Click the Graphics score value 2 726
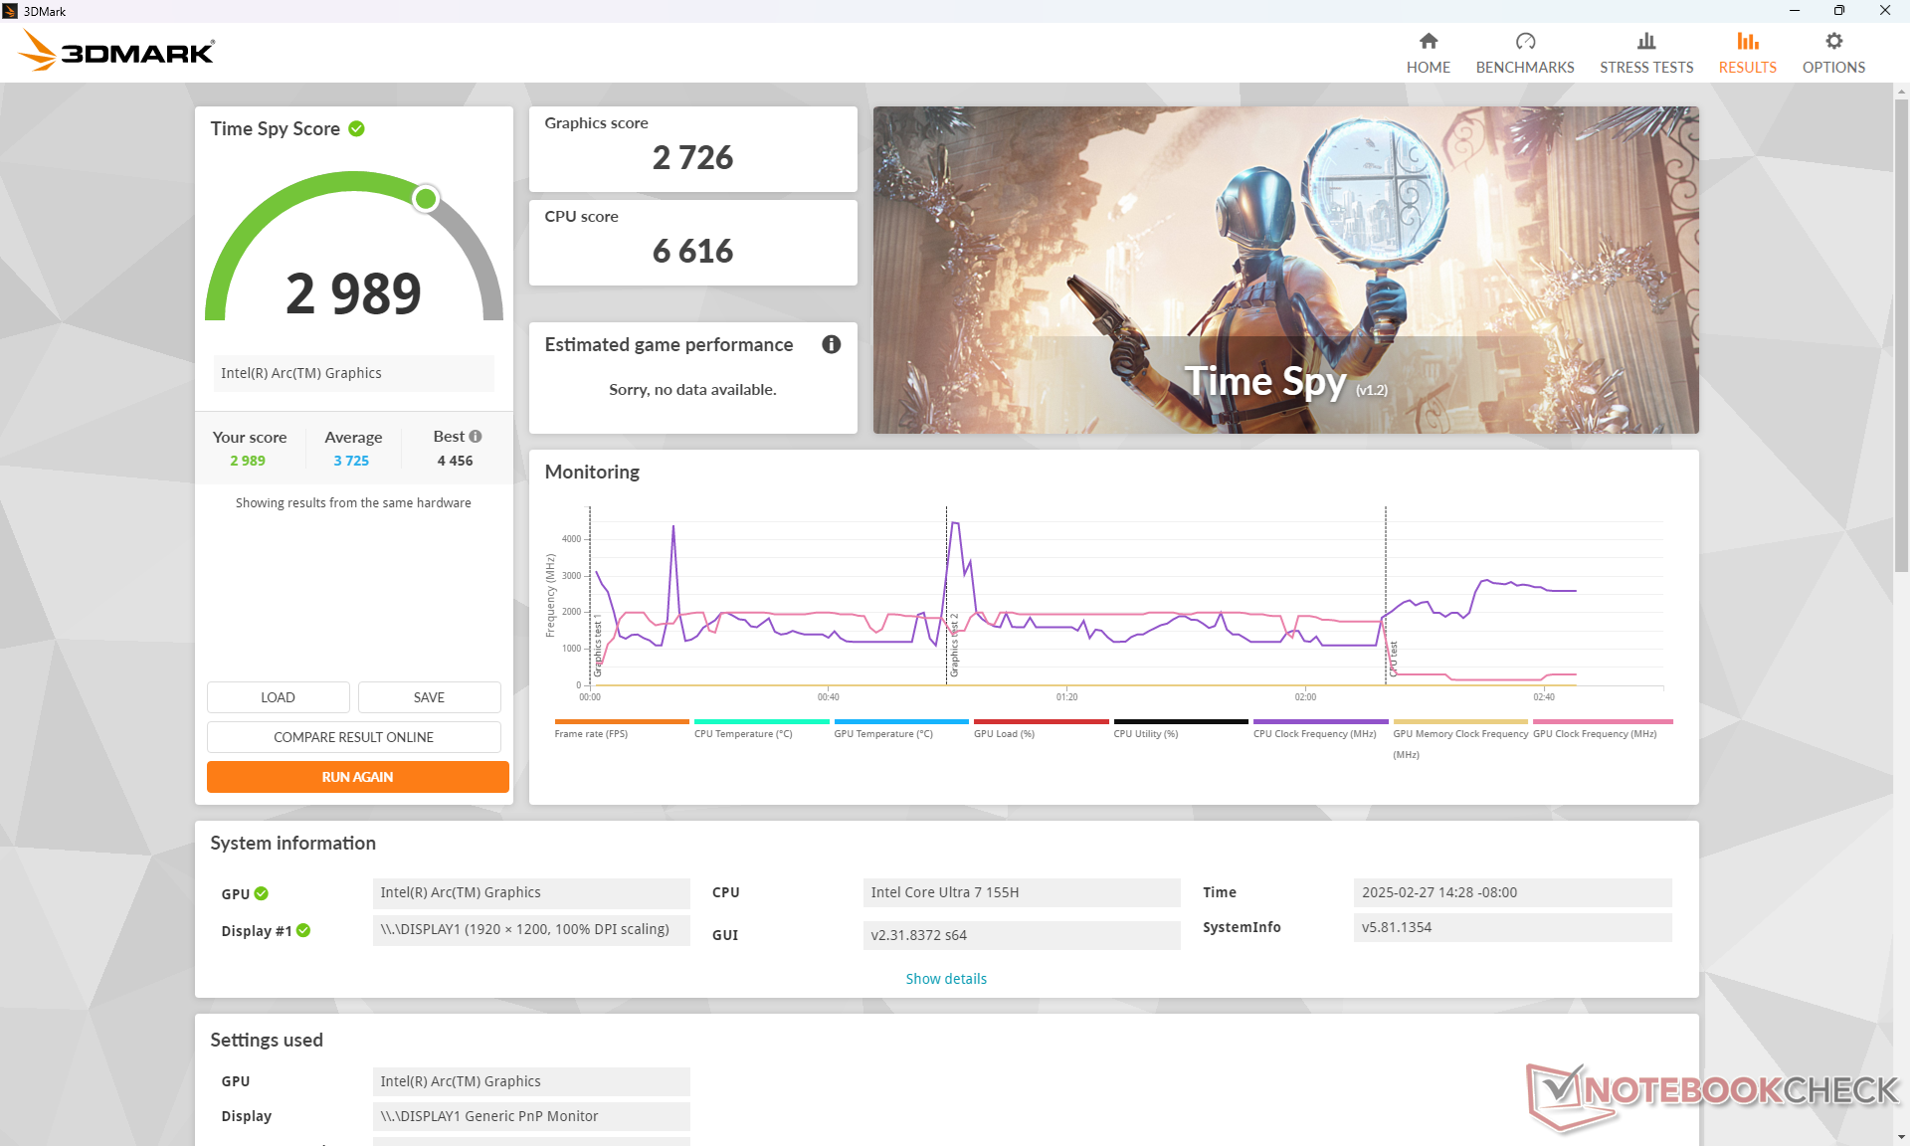 click(692, 157)
